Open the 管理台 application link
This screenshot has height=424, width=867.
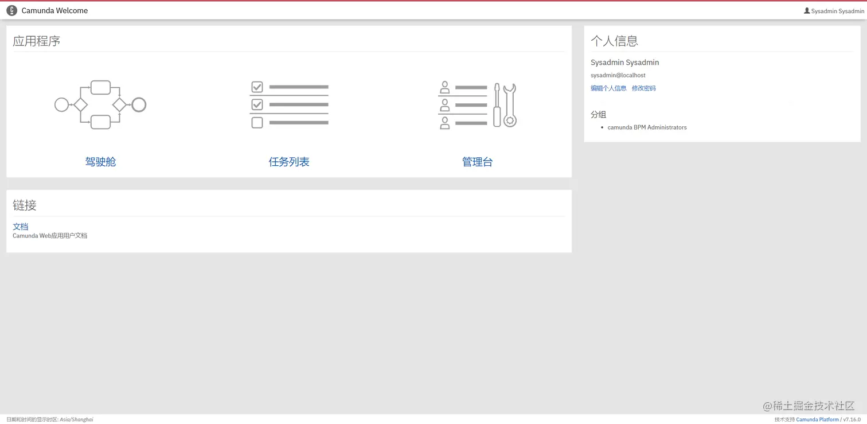point(477,162)
